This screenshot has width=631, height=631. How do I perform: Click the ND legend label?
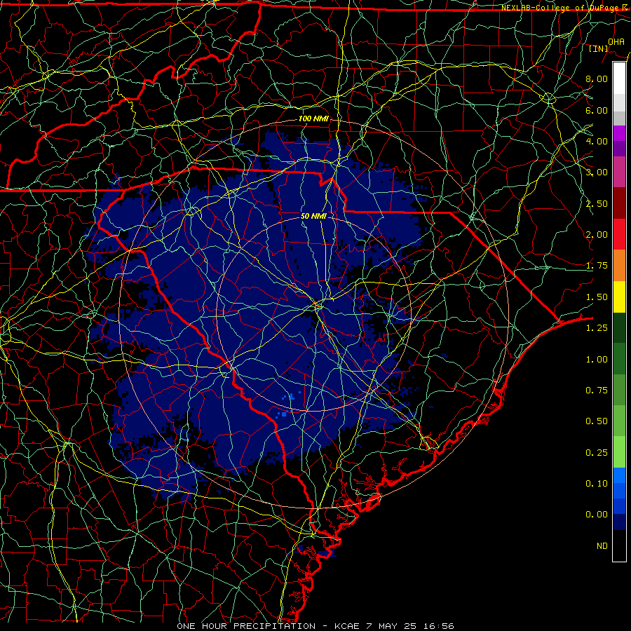coord(602,546)
